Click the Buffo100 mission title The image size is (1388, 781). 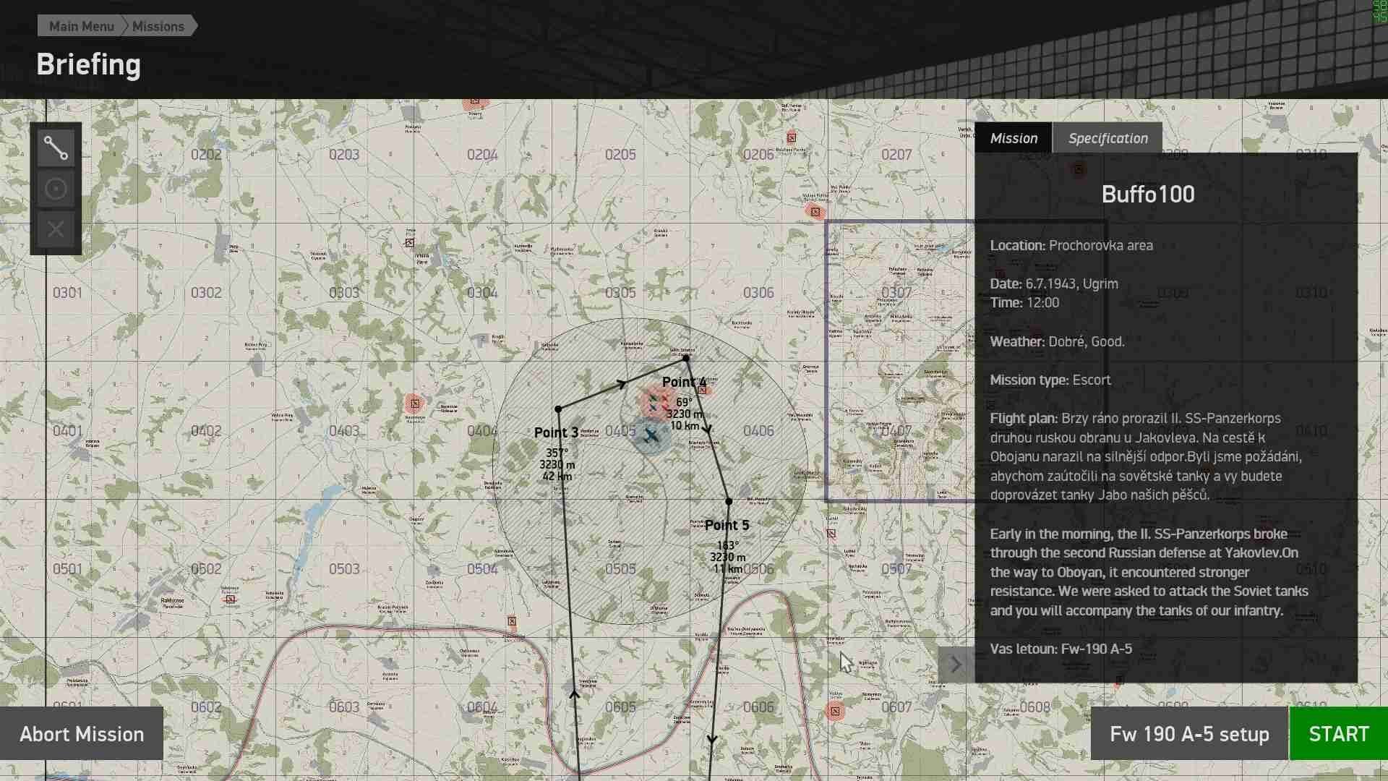click(x=1148, y=194)
